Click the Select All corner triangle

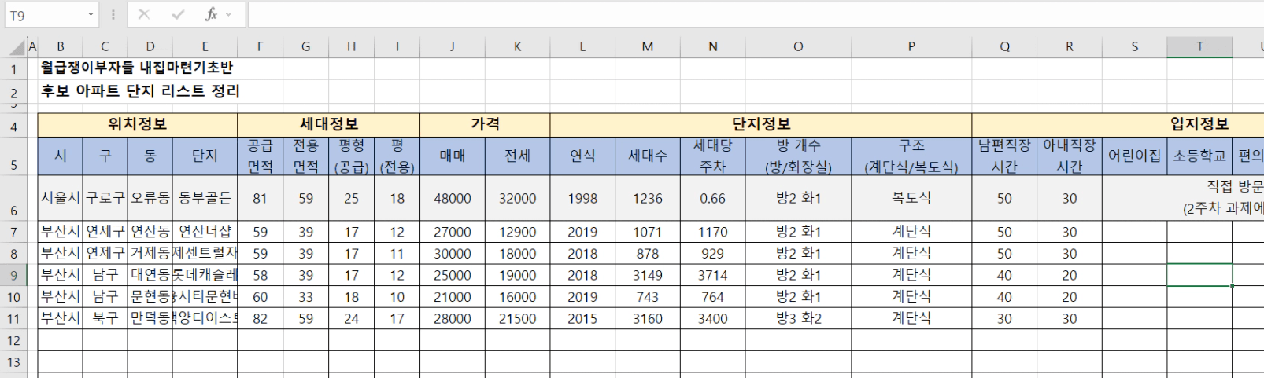tap(16, 47)
